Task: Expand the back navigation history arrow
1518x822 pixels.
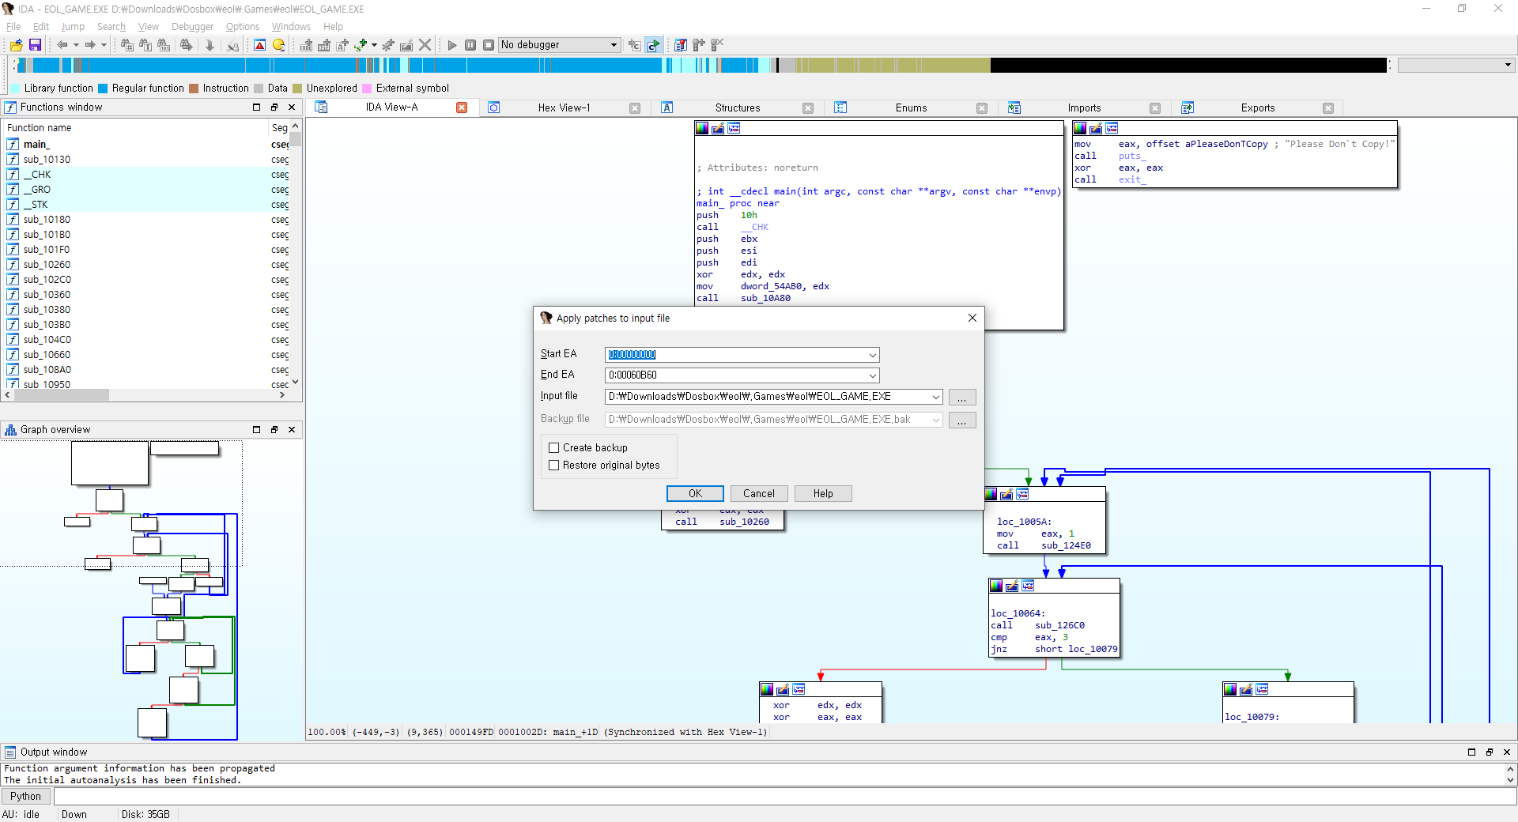Action: point(76,45)
